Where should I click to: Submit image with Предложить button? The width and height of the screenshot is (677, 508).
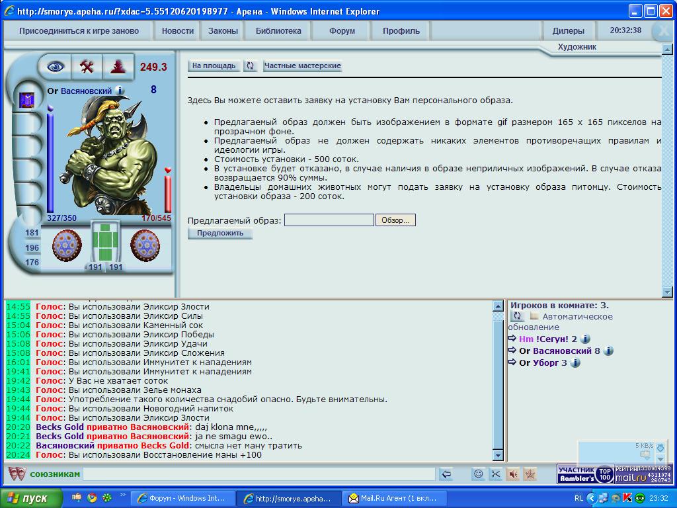220,233
